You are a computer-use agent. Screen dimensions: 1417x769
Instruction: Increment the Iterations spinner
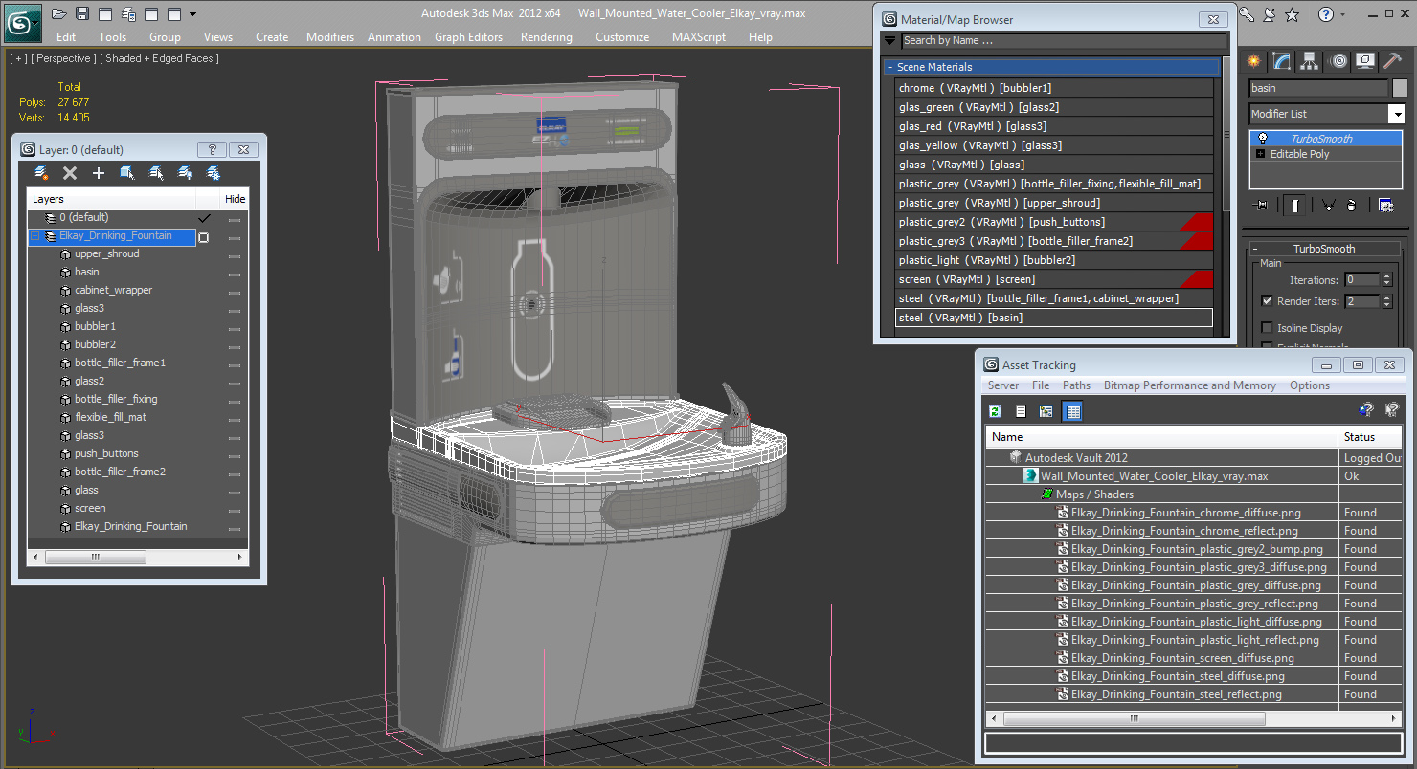click(x=1386, y=276)
